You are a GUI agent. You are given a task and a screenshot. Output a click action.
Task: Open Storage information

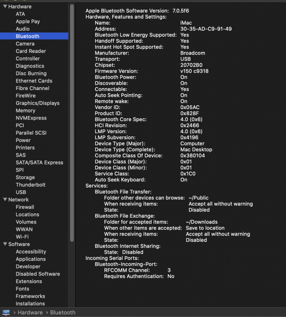pyautogui.click(x=25, y=178)
